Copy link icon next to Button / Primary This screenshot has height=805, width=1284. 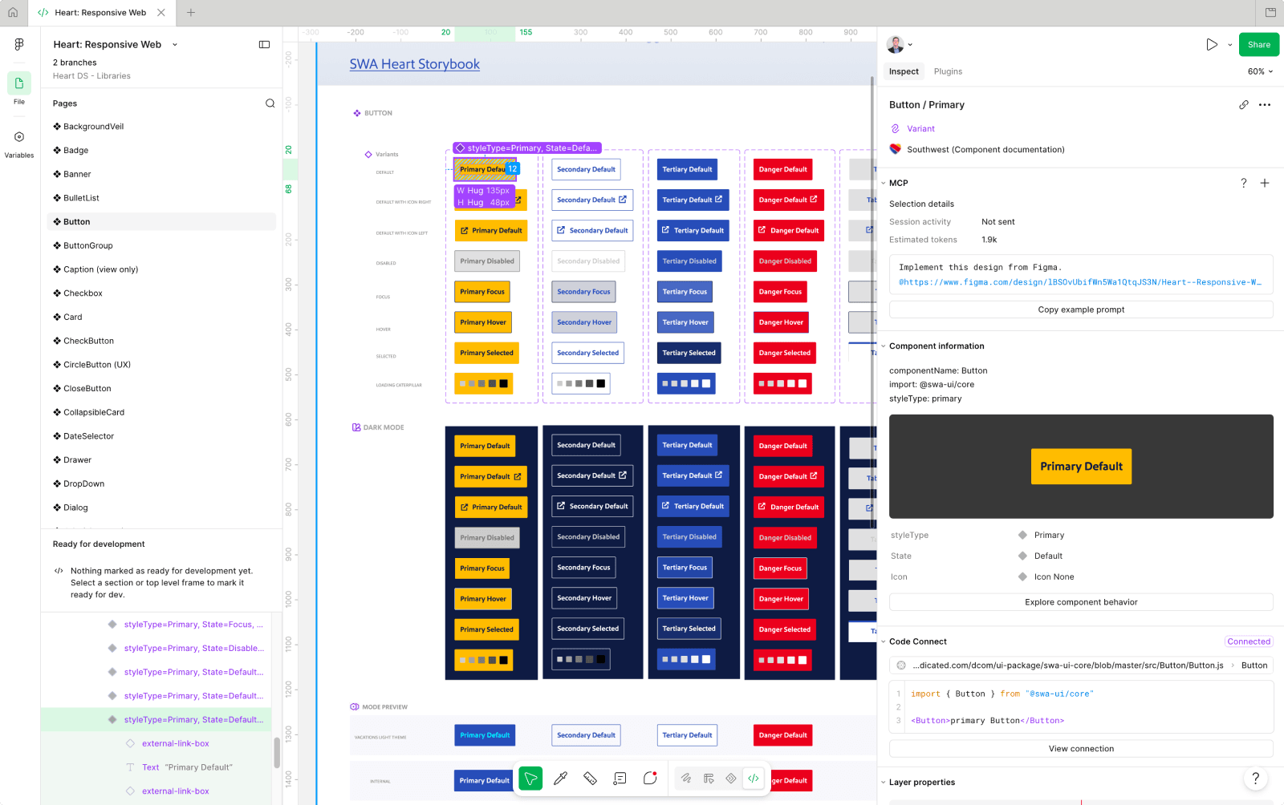[1244, 105]
